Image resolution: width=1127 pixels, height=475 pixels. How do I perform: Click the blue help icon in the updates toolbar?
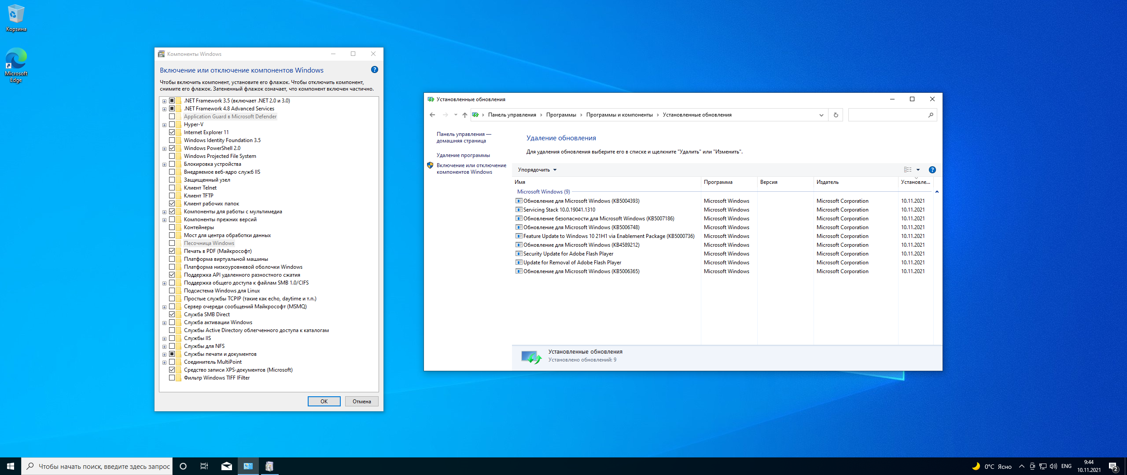(x=932, y=170)
